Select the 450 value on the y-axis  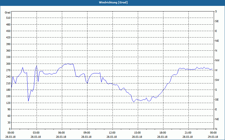8,31
